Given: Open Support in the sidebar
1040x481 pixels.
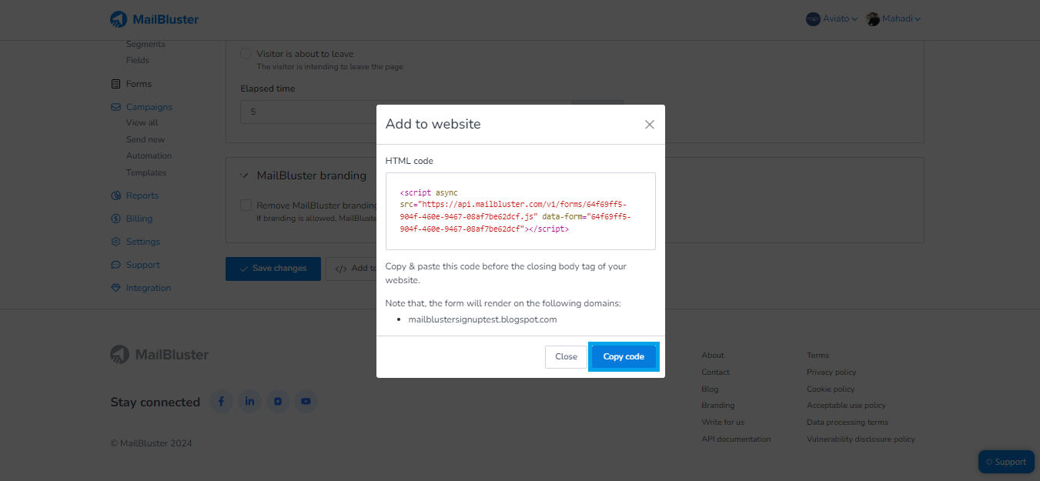Looking at the screenshot, I should pos(143,265).
